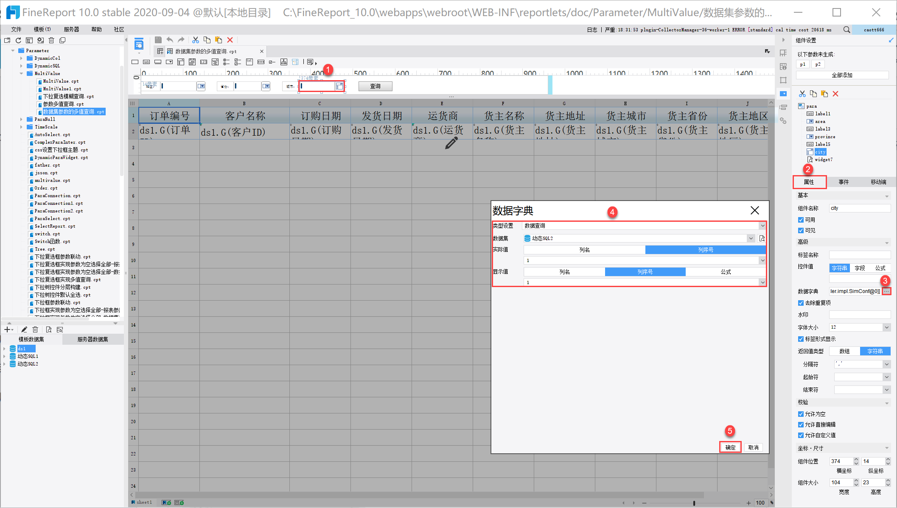Click the 全部添加 button

click(x=842, y=75)
